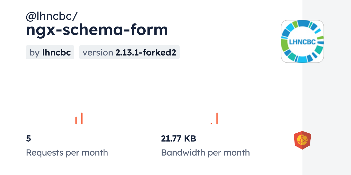
Task: Select the ngx-schema-form package title
Action: click(97, 30)
